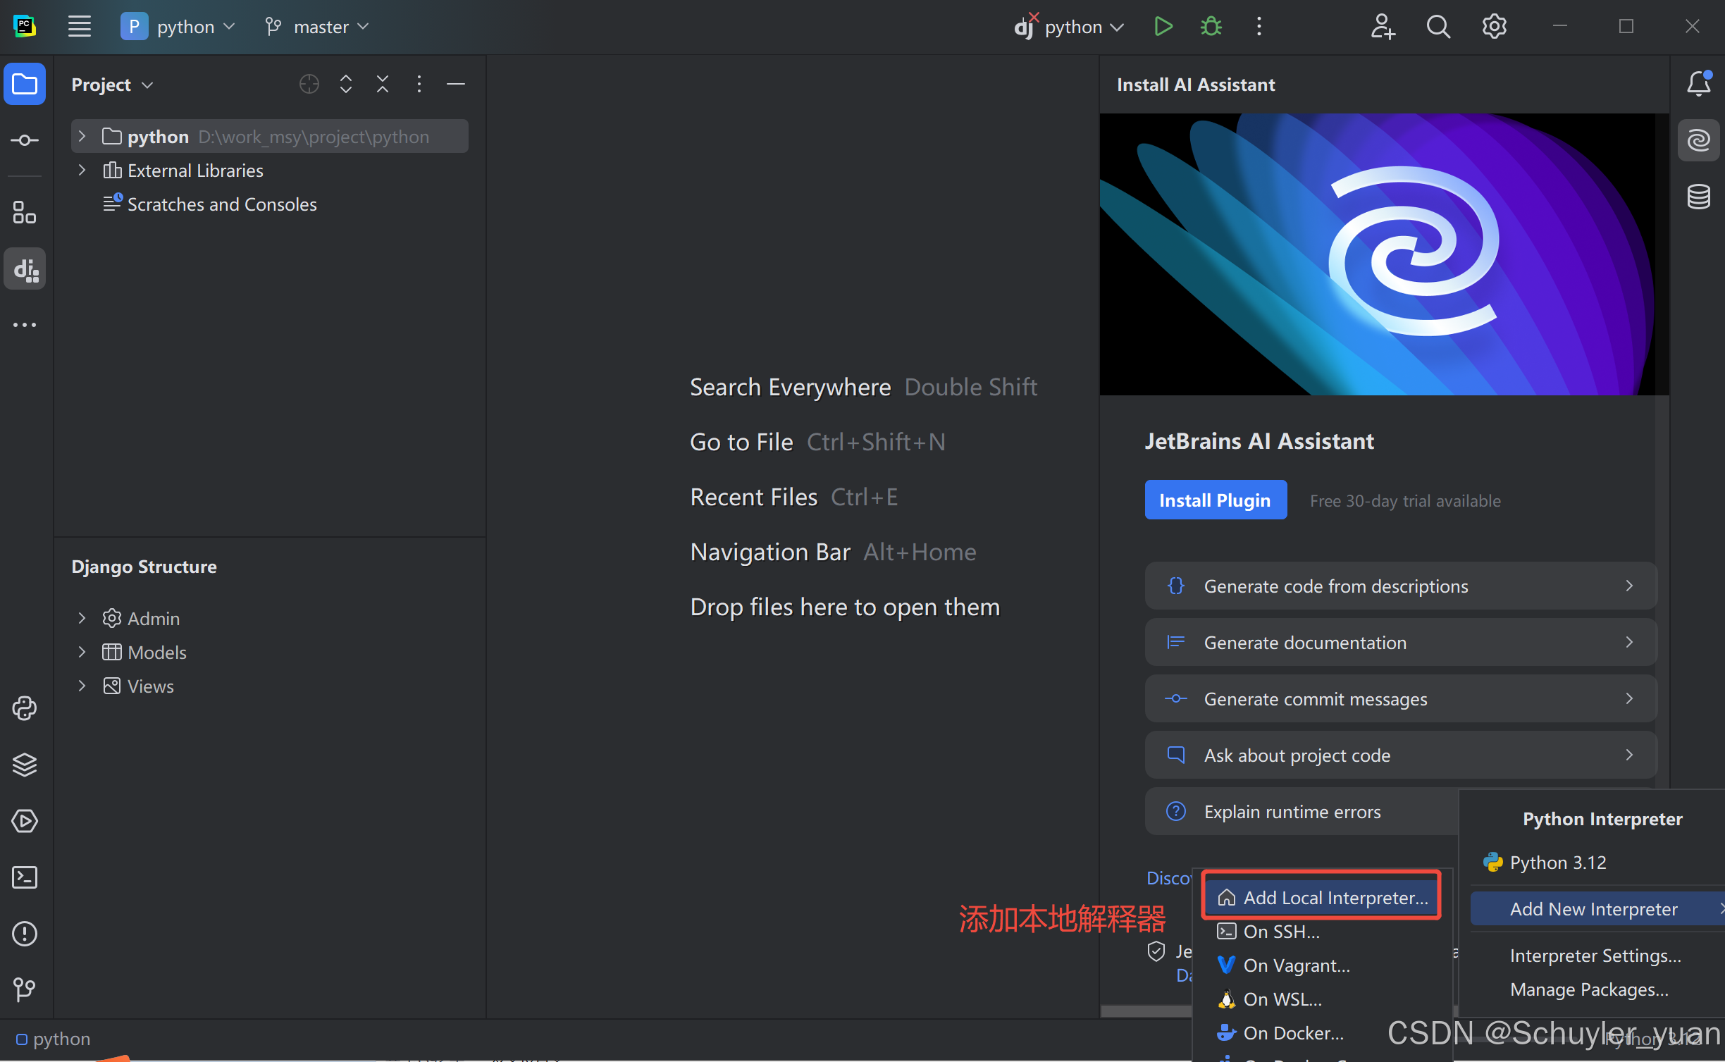Open the Python Packages layers icon

[25, 765]
